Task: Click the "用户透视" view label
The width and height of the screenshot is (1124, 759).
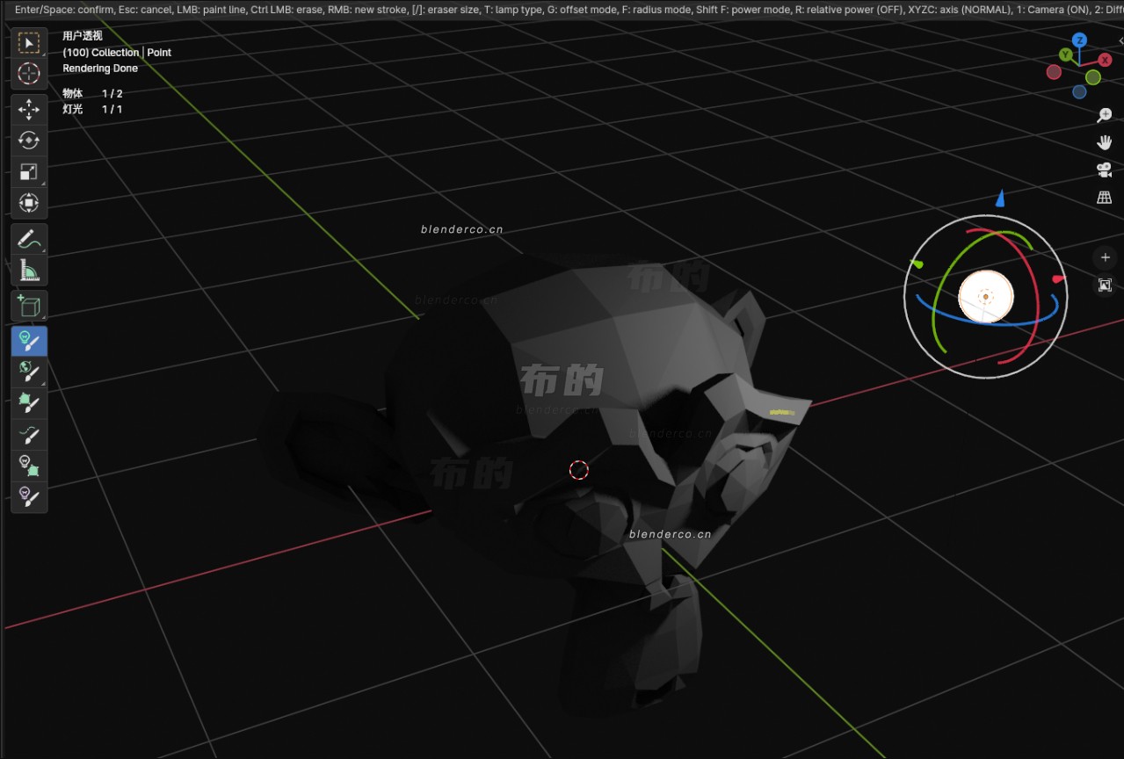Action: 83,36
